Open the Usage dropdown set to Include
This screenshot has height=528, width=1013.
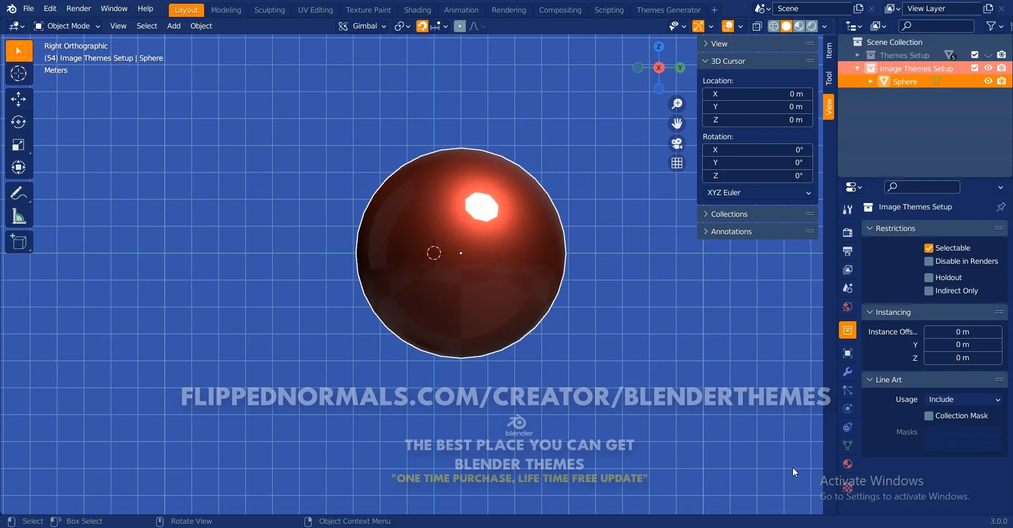[963, 399]
